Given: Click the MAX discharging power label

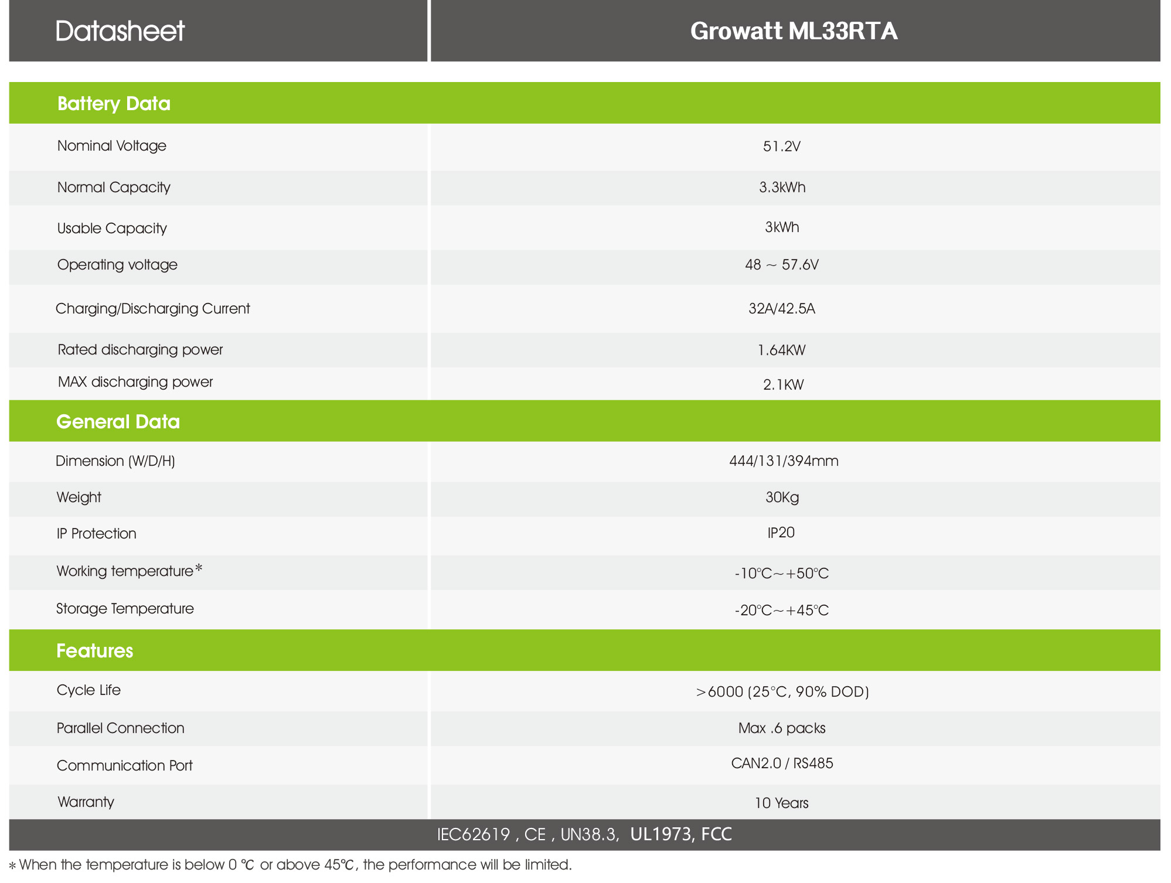Looking at the screenshot, I should coord(135,382).
